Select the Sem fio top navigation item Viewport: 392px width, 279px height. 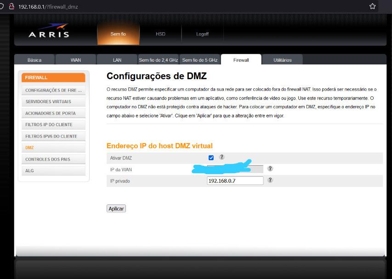tap(118, 34)
